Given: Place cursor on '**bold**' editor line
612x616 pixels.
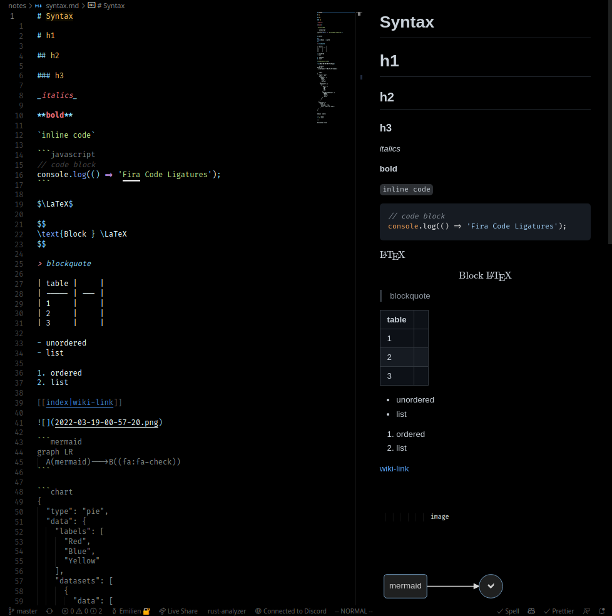Looking at the screenshot, I should click(x=55, y=115).
